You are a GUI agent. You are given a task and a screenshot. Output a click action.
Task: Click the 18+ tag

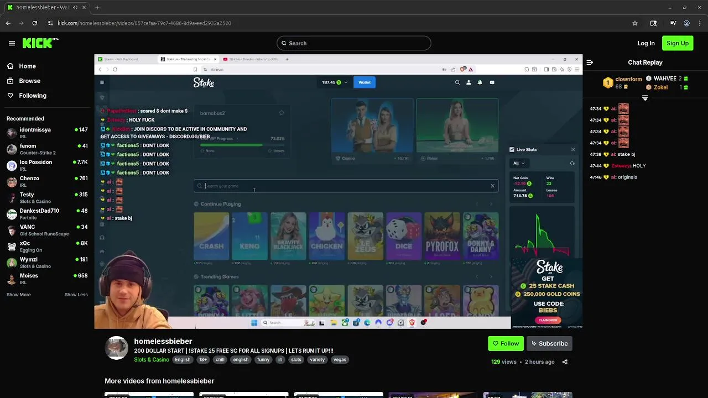[x=203, y=359]
